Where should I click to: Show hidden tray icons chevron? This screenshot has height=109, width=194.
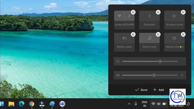coord(129,104)
